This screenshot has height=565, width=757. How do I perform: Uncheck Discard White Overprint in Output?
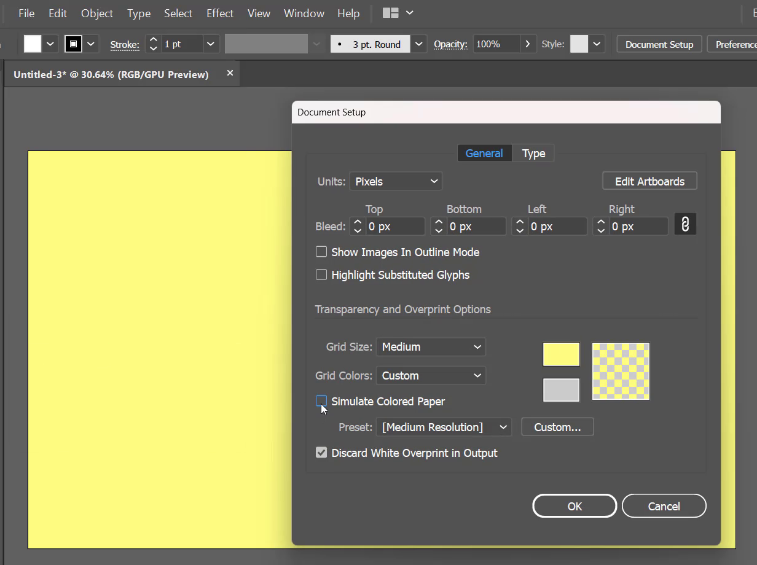coord(321,453)
